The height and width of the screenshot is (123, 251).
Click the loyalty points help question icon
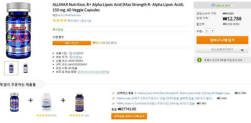click(244, 60)
